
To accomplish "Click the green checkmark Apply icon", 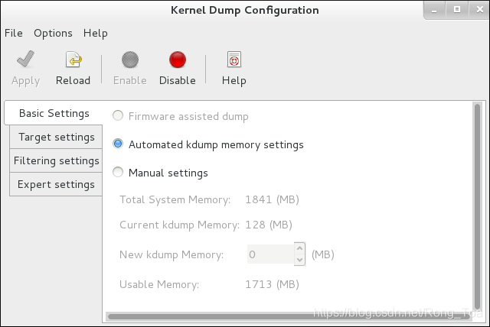I will pos(25,60).
